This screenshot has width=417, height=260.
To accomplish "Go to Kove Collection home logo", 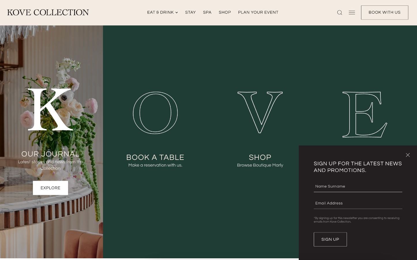I will [48, 12].
